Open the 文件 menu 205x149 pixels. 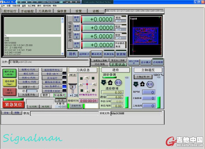coord(3,6)
